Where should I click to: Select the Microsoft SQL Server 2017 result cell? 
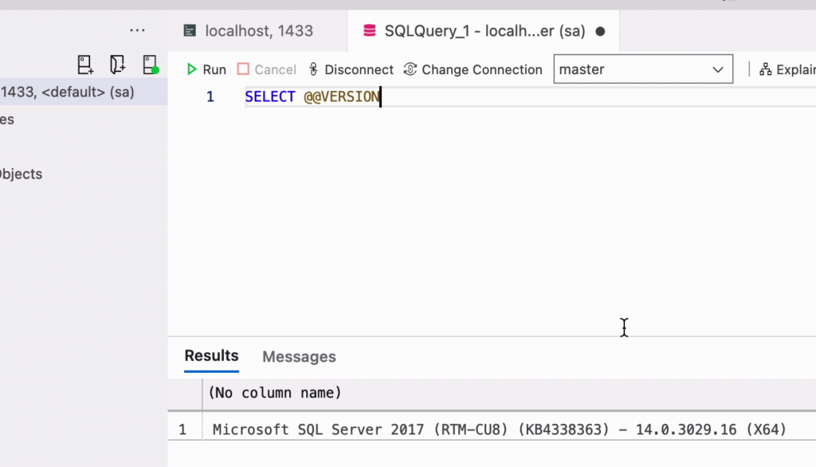499,430
